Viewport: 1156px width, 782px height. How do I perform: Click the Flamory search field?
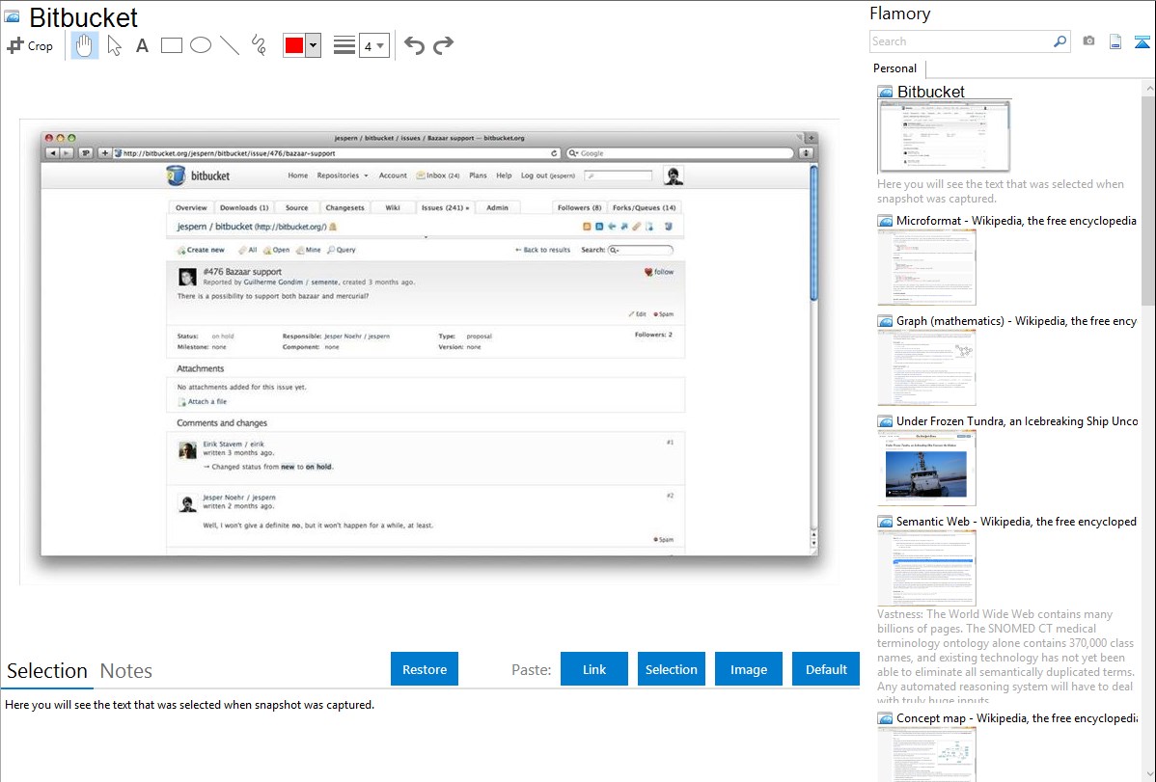tap(961, 41)
